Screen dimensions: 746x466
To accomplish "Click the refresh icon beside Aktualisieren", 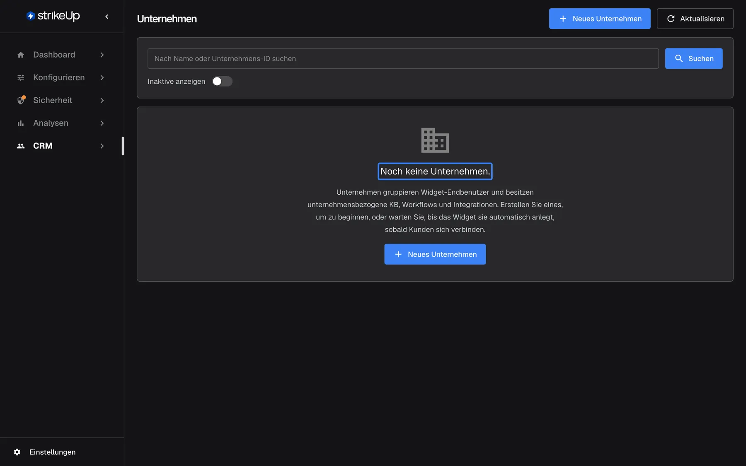I will point(671,19).
